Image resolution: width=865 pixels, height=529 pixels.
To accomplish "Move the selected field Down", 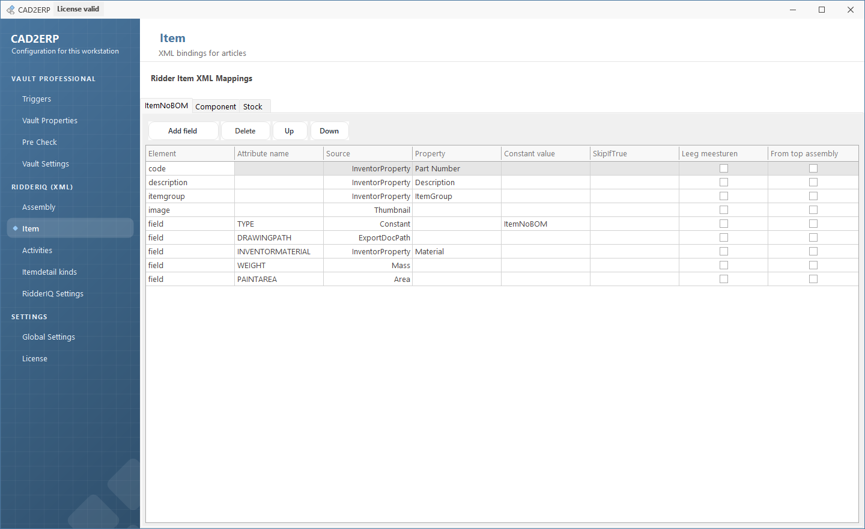I will click(329, 131).
